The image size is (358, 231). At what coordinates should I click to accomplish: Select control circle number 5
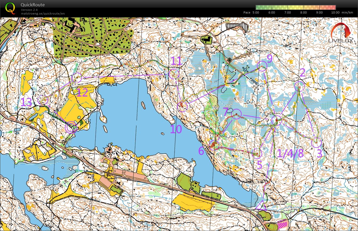[257, 153]
